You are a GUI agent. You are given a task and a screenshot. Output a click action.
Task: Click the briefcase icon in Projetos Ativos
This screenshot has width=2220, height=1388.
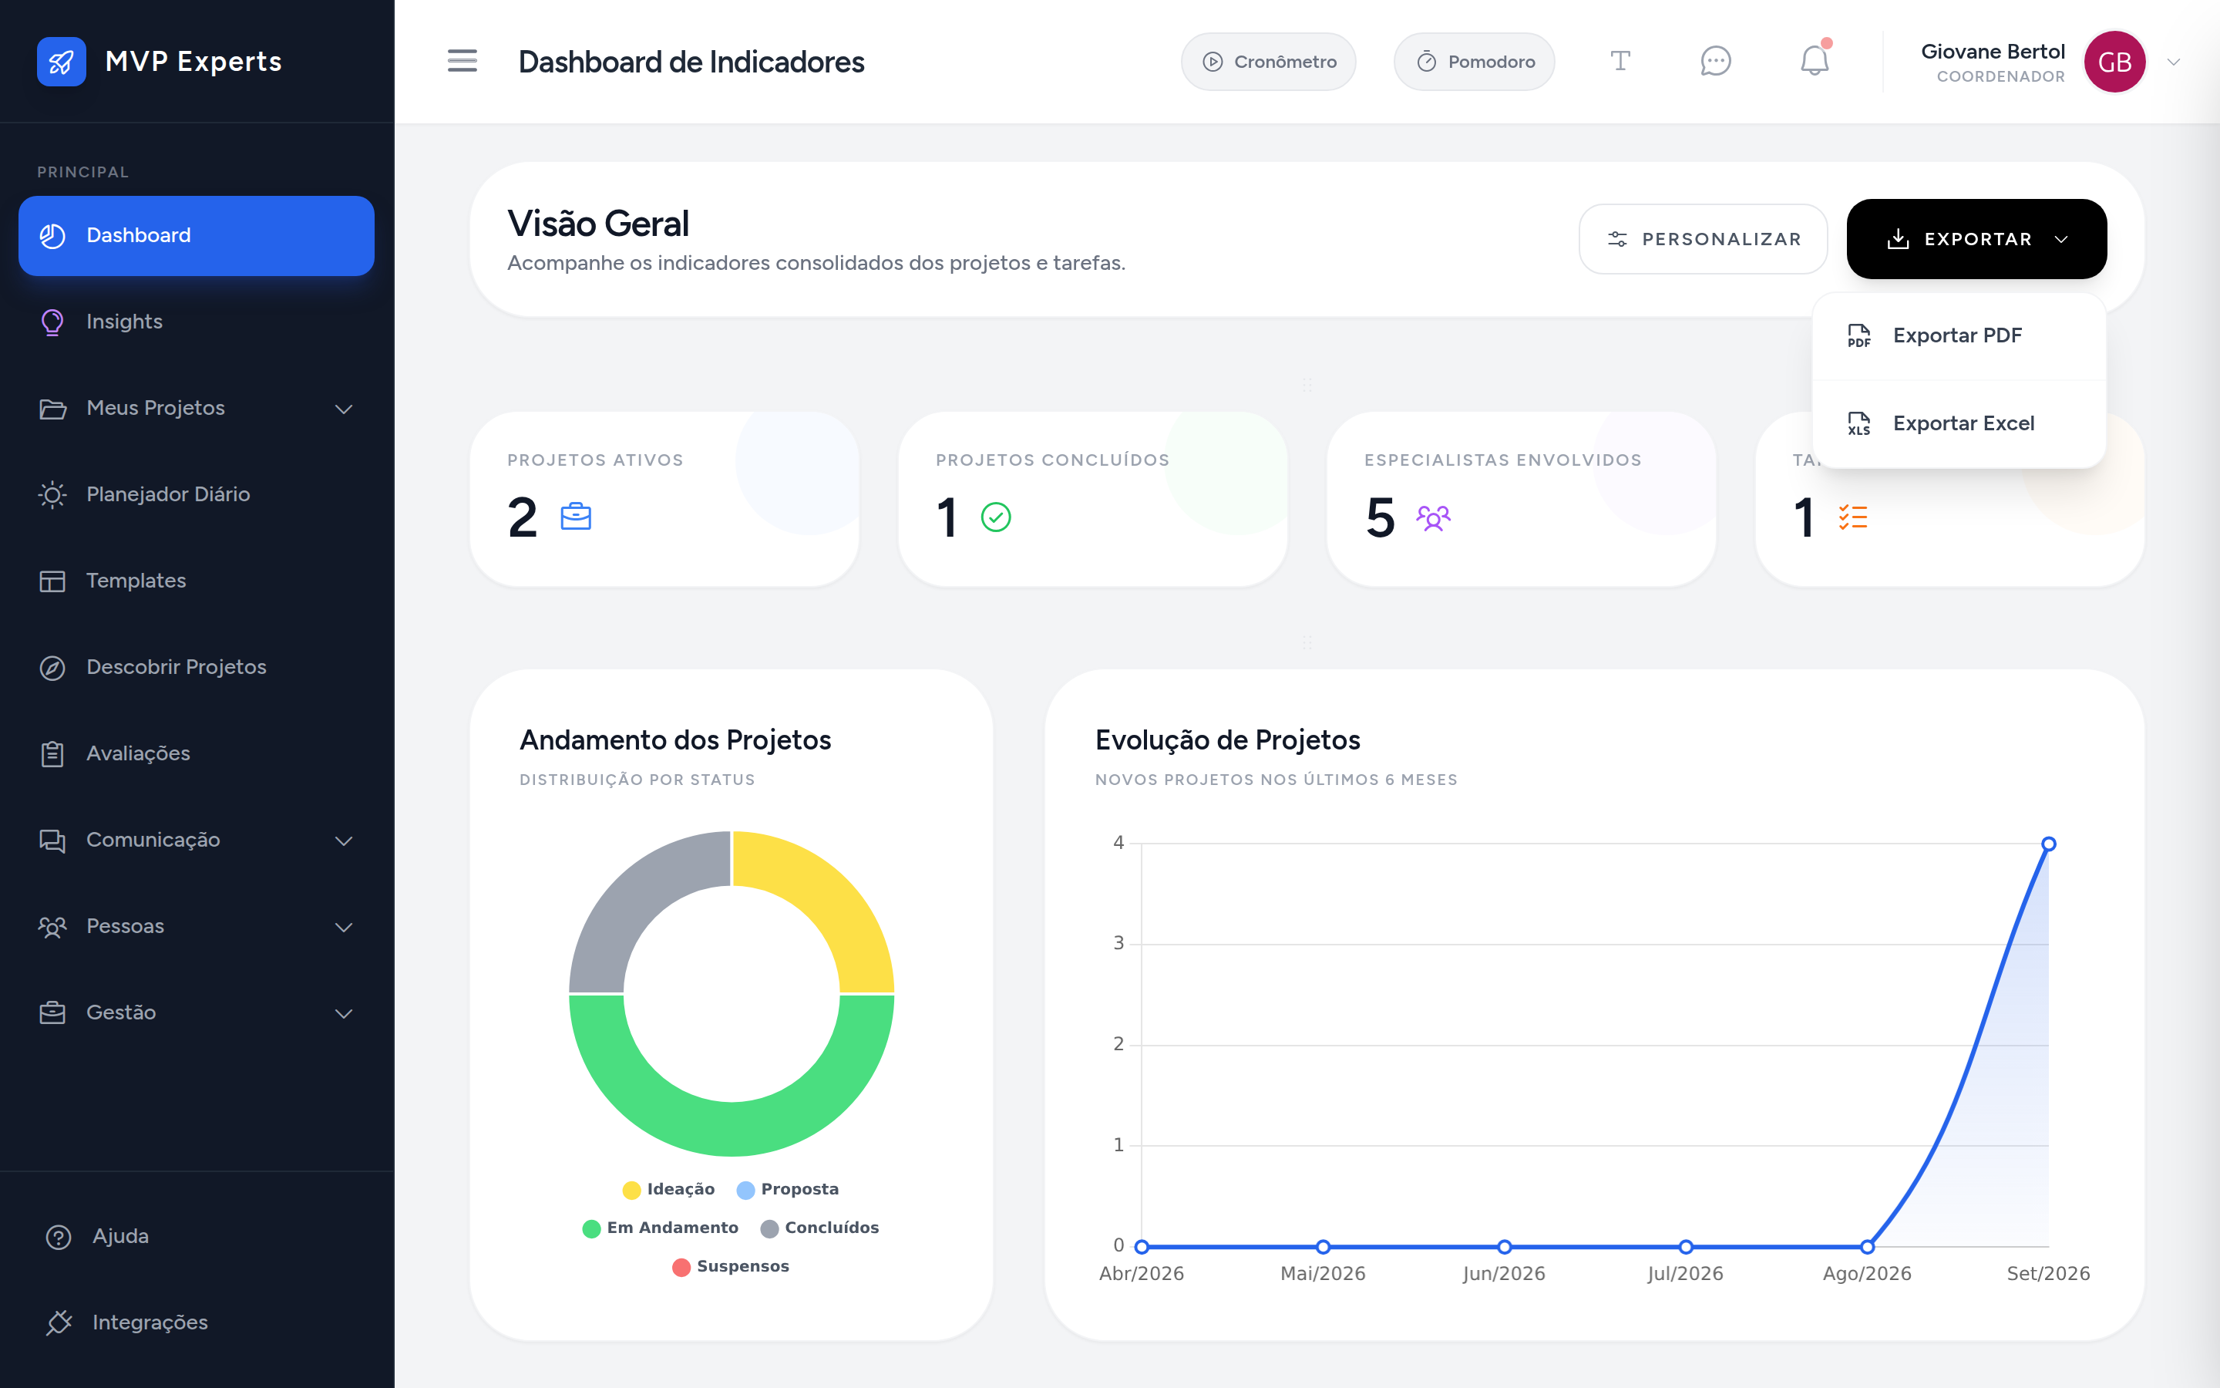576,517
